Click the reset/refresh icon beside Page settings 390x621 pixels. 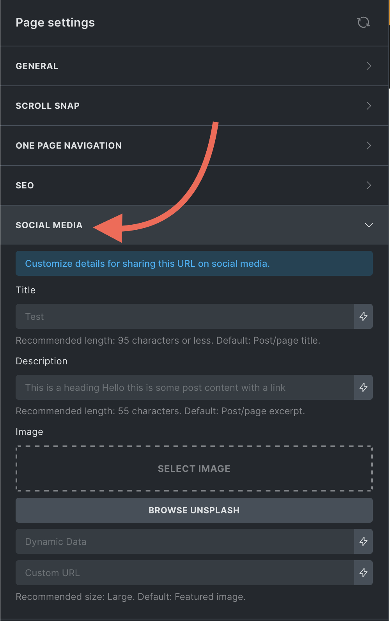[x=363, y=23]
